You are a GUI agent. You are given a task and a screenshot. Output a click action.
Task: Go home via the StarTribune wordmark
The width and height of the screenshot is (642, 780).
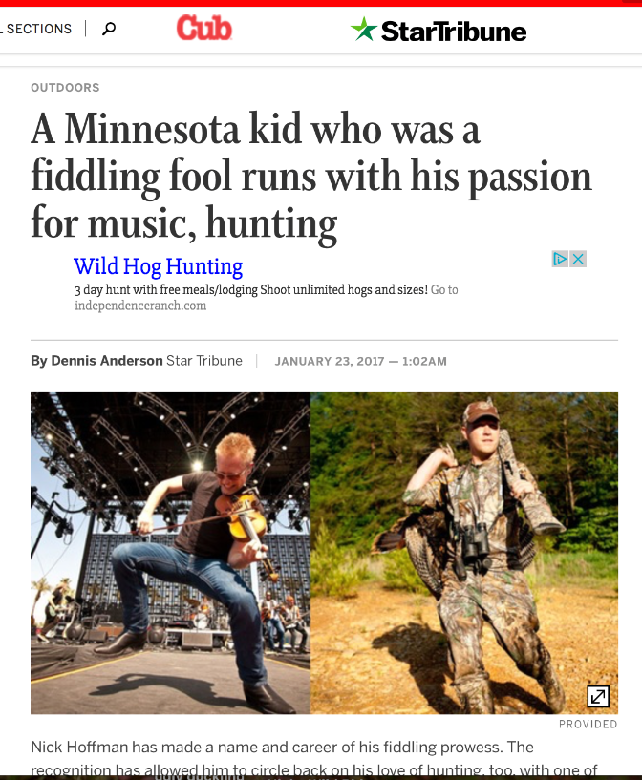pyautogui.click(x=454, y=32)
